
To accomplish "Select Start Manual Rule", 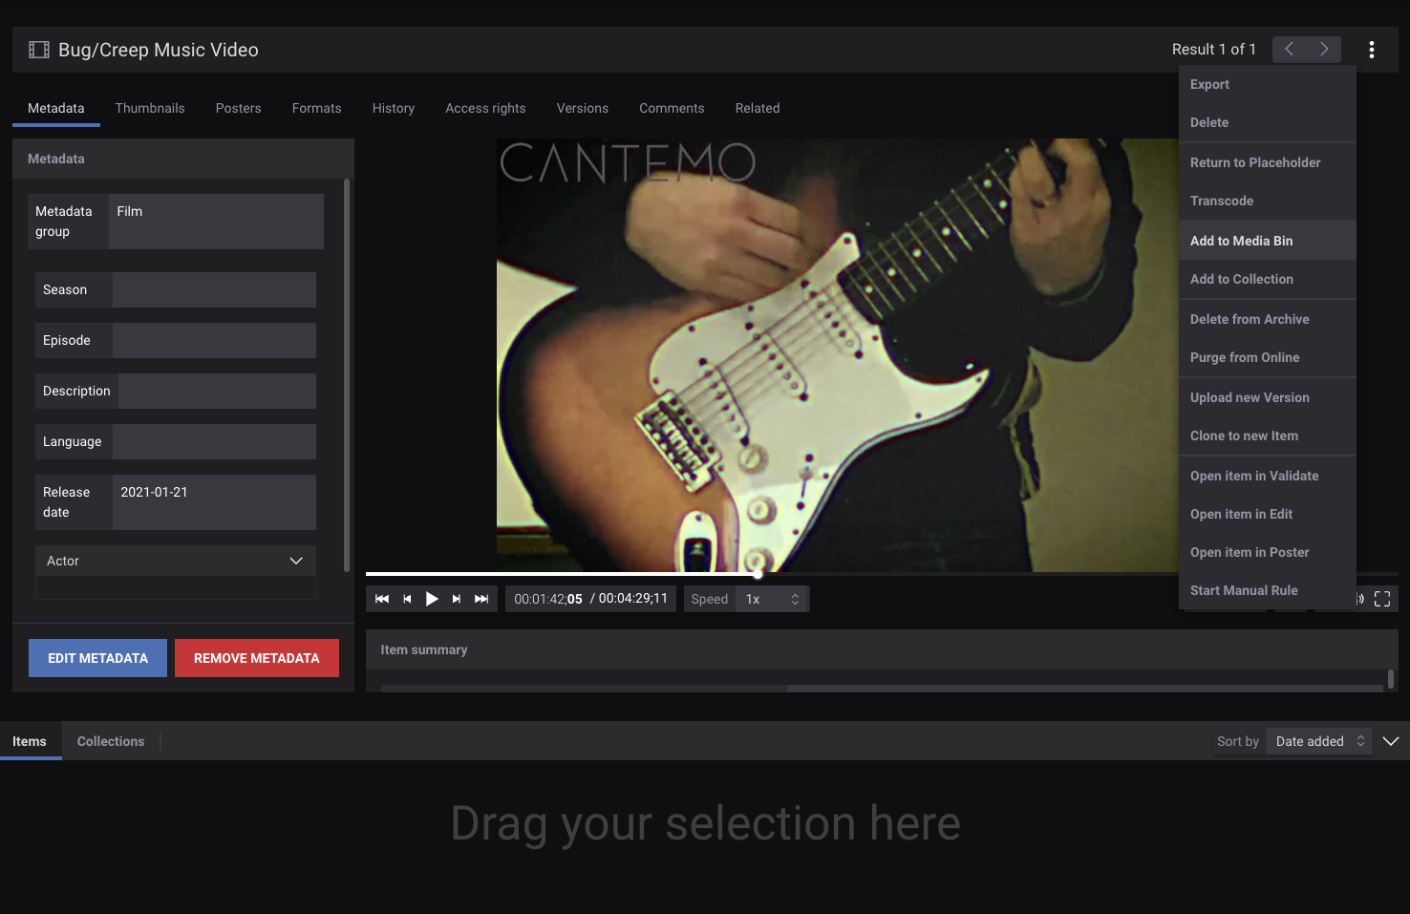I will click(1268, 590).
